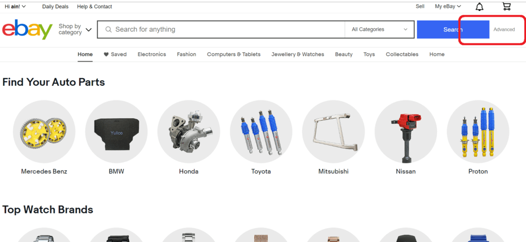Click the heart Saved icon
Image resolution: width=526 pixels, height=242 pixels.
[106, 54]
